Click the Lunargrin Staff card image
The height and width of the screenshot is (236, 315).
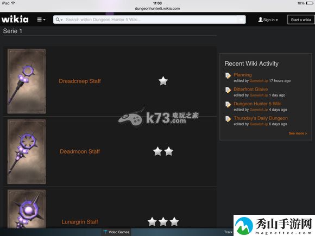pos(27,209)
